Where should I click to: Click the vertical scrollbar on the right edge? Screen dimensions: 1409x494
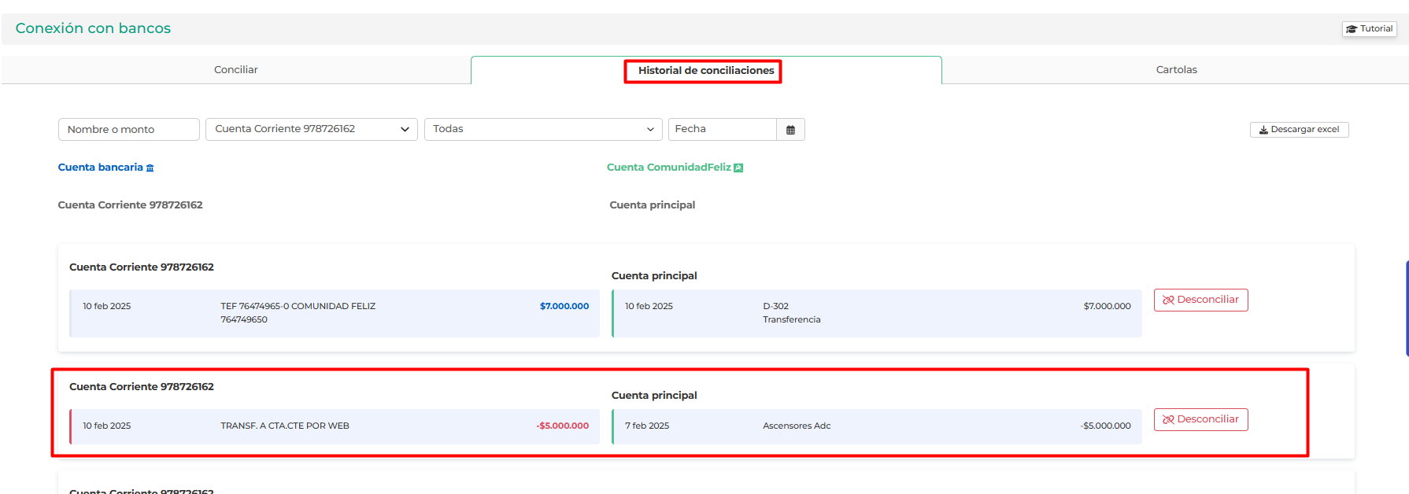(x=1406, y=308)
